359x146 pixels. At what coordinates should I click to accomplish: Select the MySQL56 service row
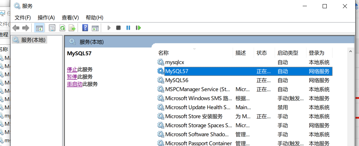pos(244,80)
